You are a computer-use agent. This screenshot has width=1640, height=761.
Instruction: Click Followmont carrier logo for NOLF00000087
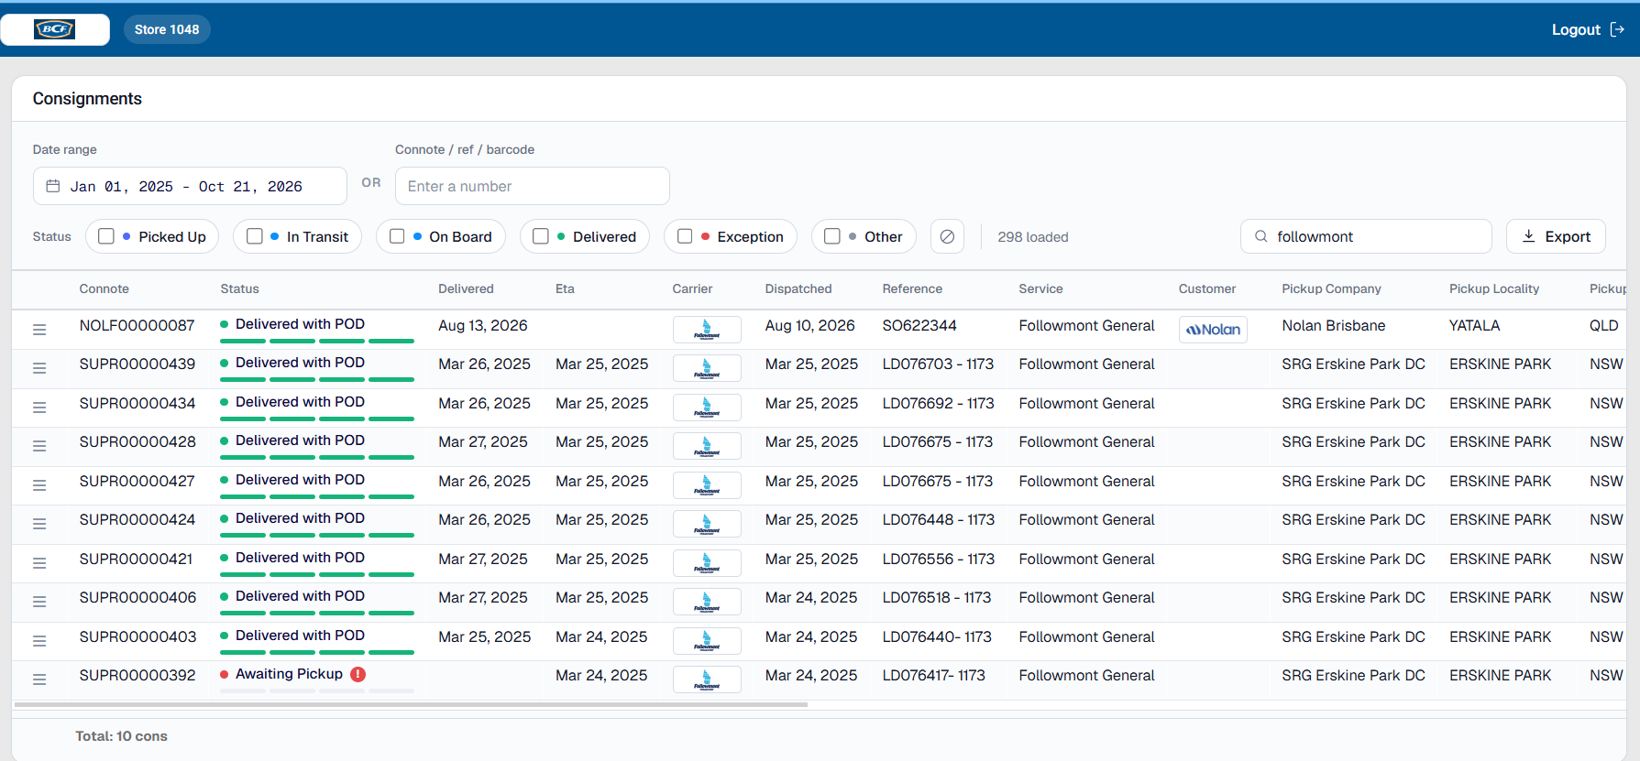coord(707,329)
